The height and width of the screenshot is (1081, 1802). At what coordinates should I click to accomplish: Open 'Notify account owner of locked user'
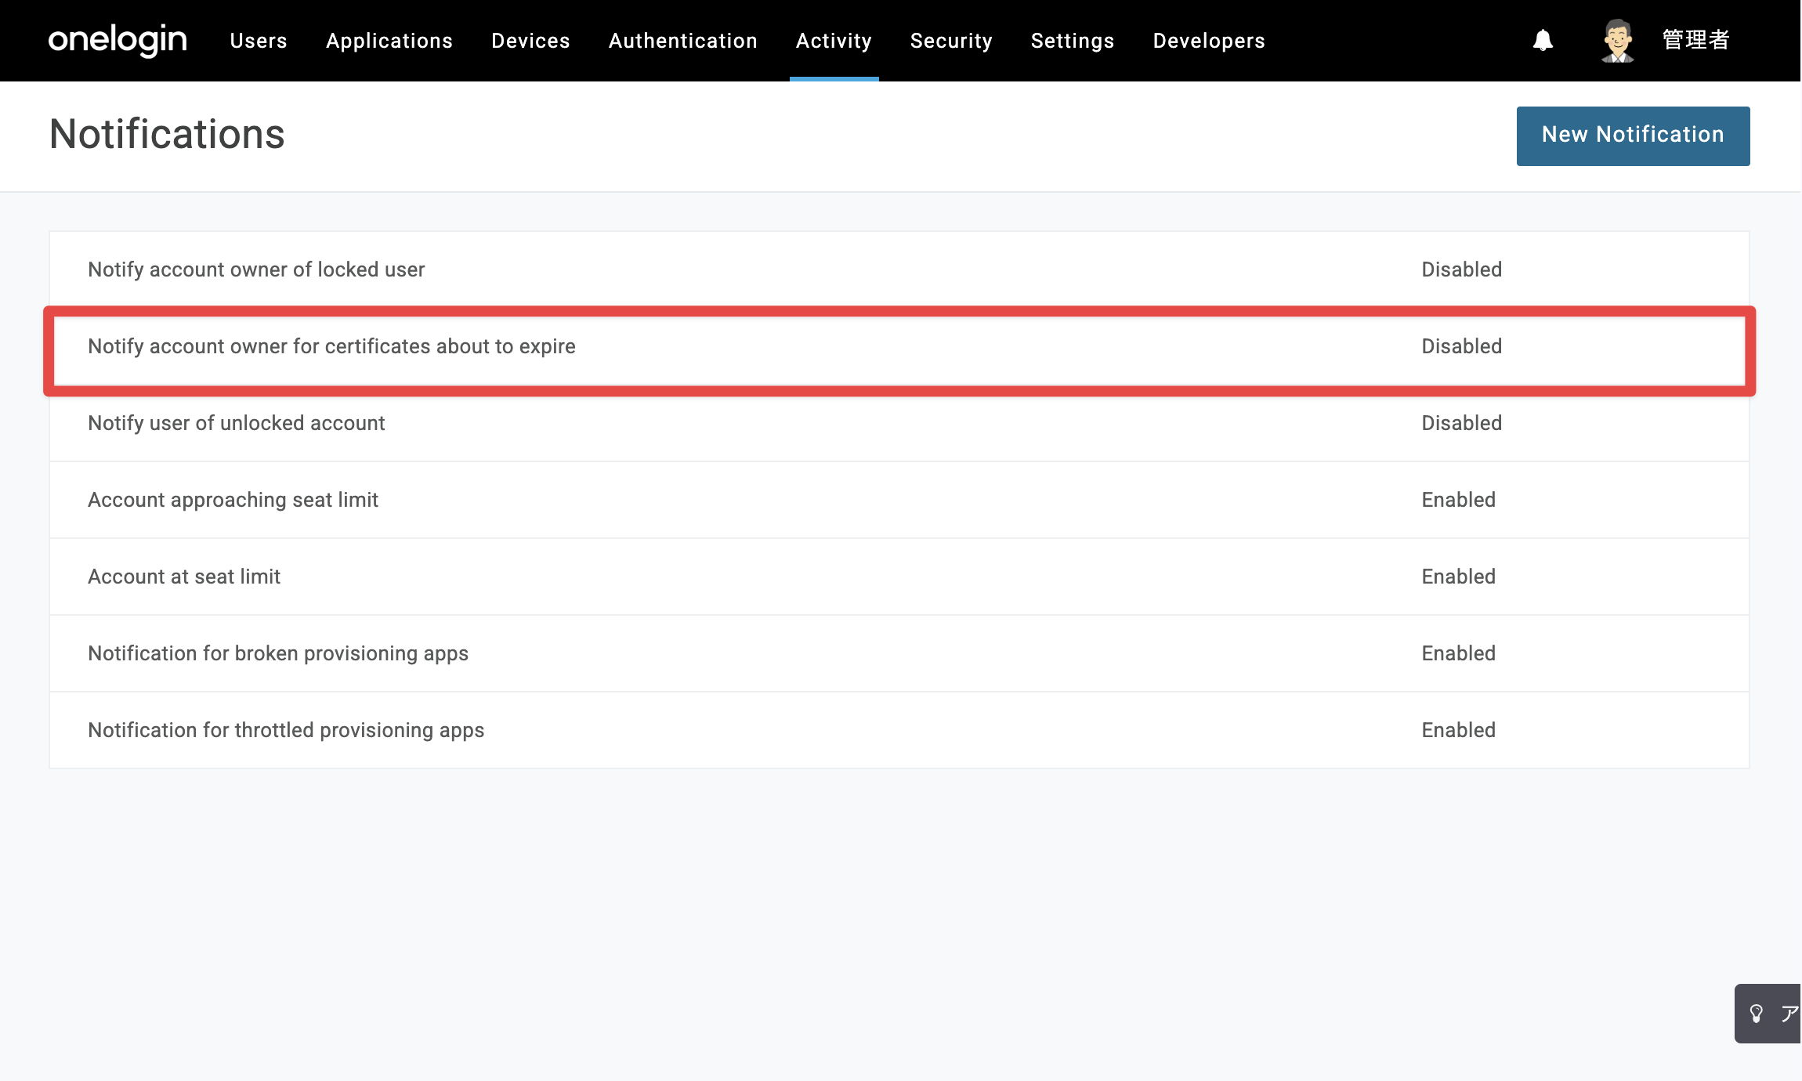[899, 269]
